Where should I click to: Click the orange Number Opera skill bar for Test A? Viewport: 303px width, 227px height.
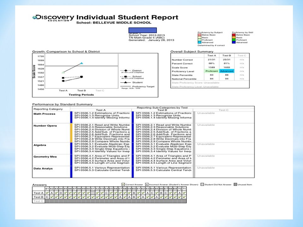point(71,133)
